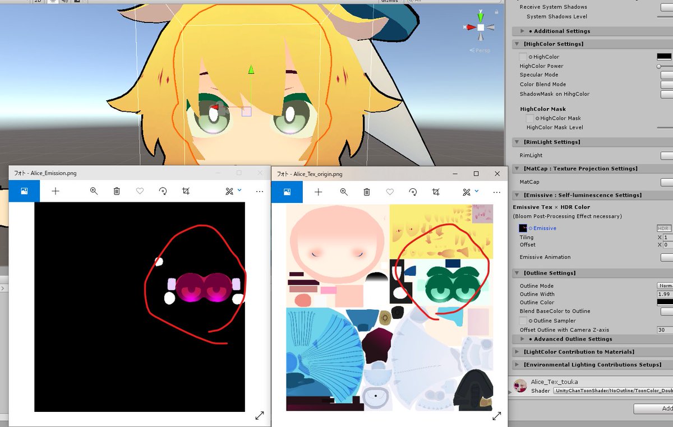Collapse the [MatCap : Texture Projection Settings] section

point(517,169)
